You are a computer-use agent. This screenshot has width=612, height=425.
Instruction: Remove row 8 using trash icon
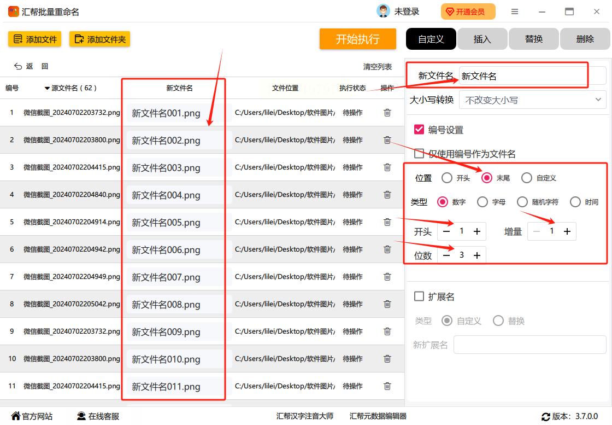(387, 304)
